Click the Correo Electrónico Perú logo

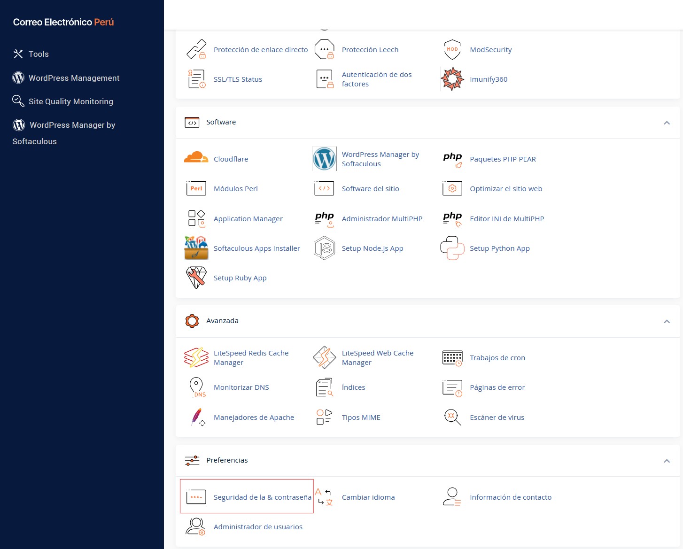tap(63, 22)
